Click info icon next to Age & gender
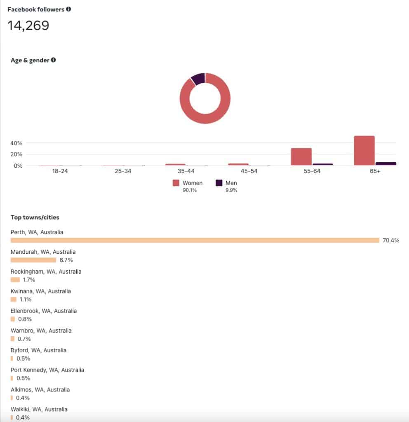 tap(53, 60)
